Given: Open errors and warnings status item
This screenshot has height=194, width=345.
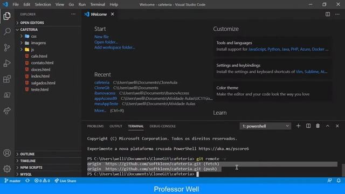Looking at the screenshot, I should [x=42, y=181].
